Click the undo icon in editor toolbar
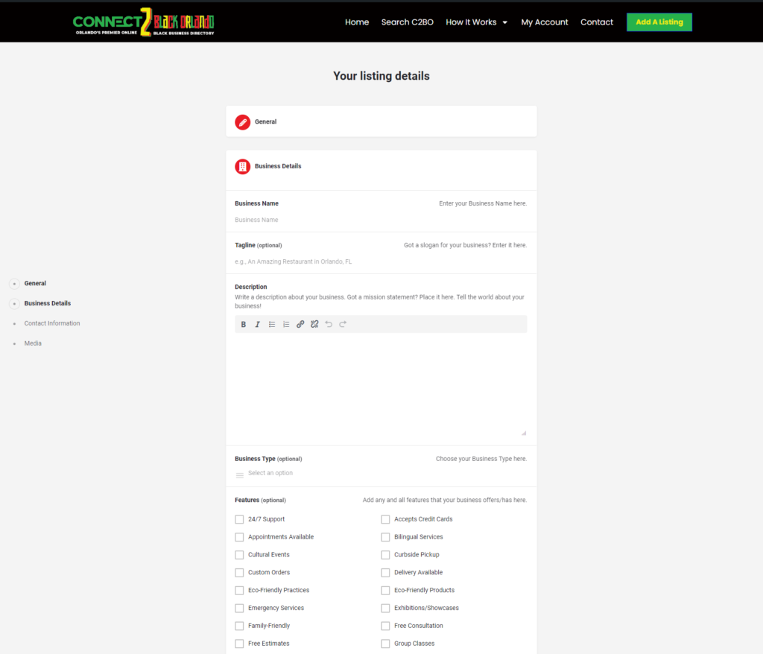Image resolution: width=763 pixels, height=654 pixels. (x=329, y=324)
